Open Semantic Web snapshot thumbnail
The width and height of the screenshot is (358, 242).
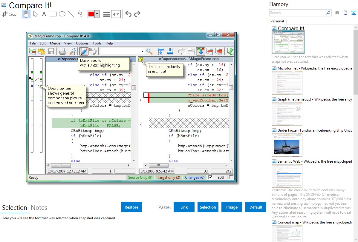point(287,176)
